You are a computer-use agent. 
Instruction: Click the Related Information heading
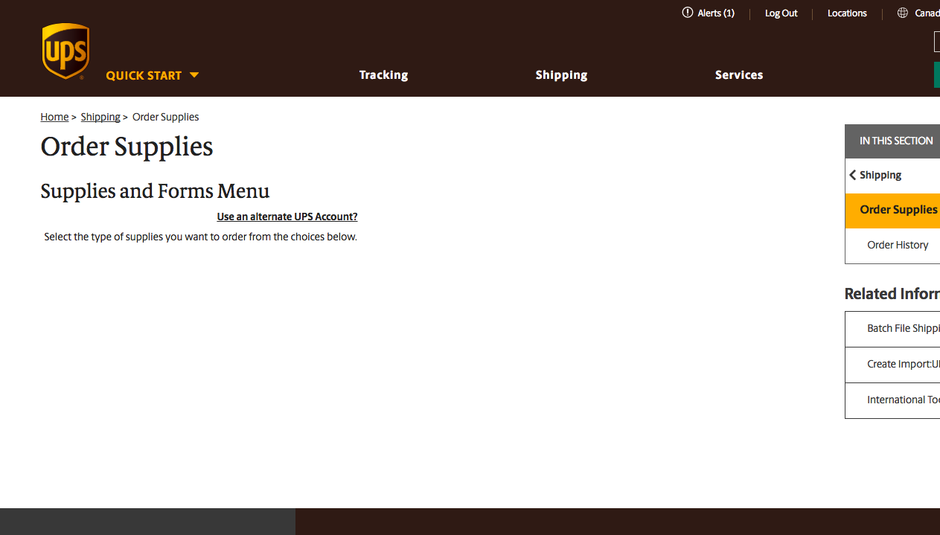(892, 294)
